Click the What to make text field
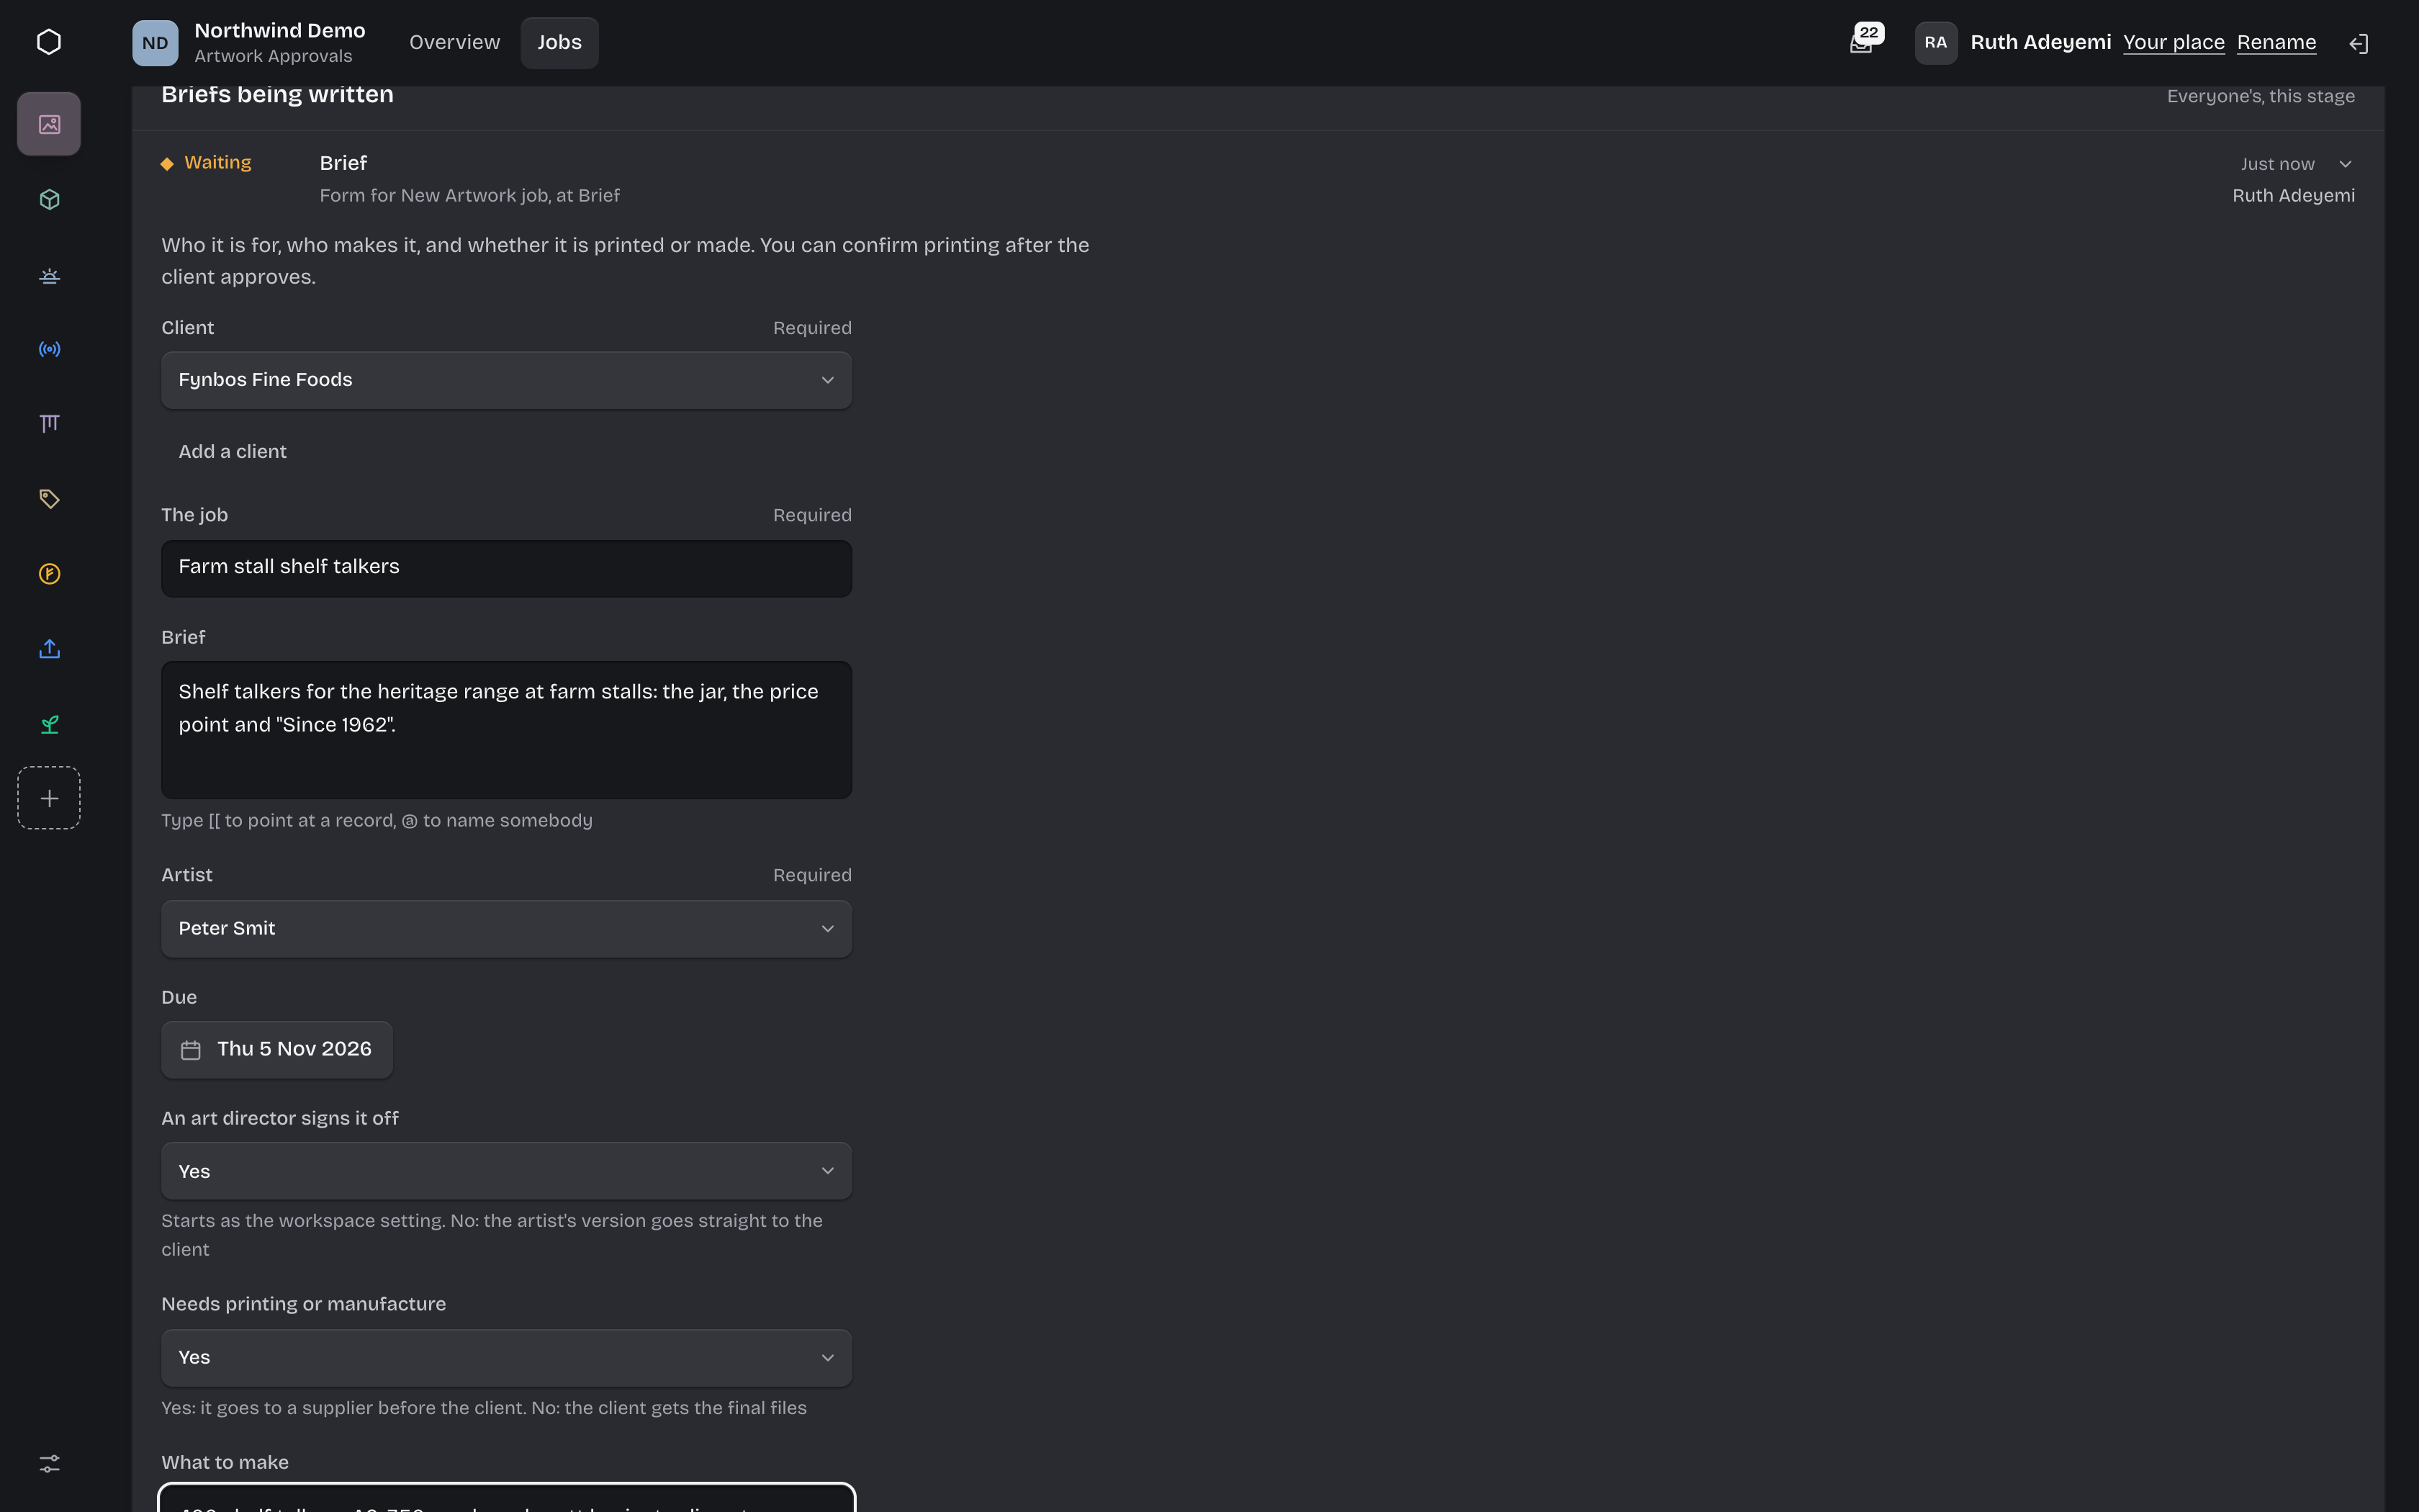The height and width of the screenshot is (1512, 2419). click(x=506, y=1498)
